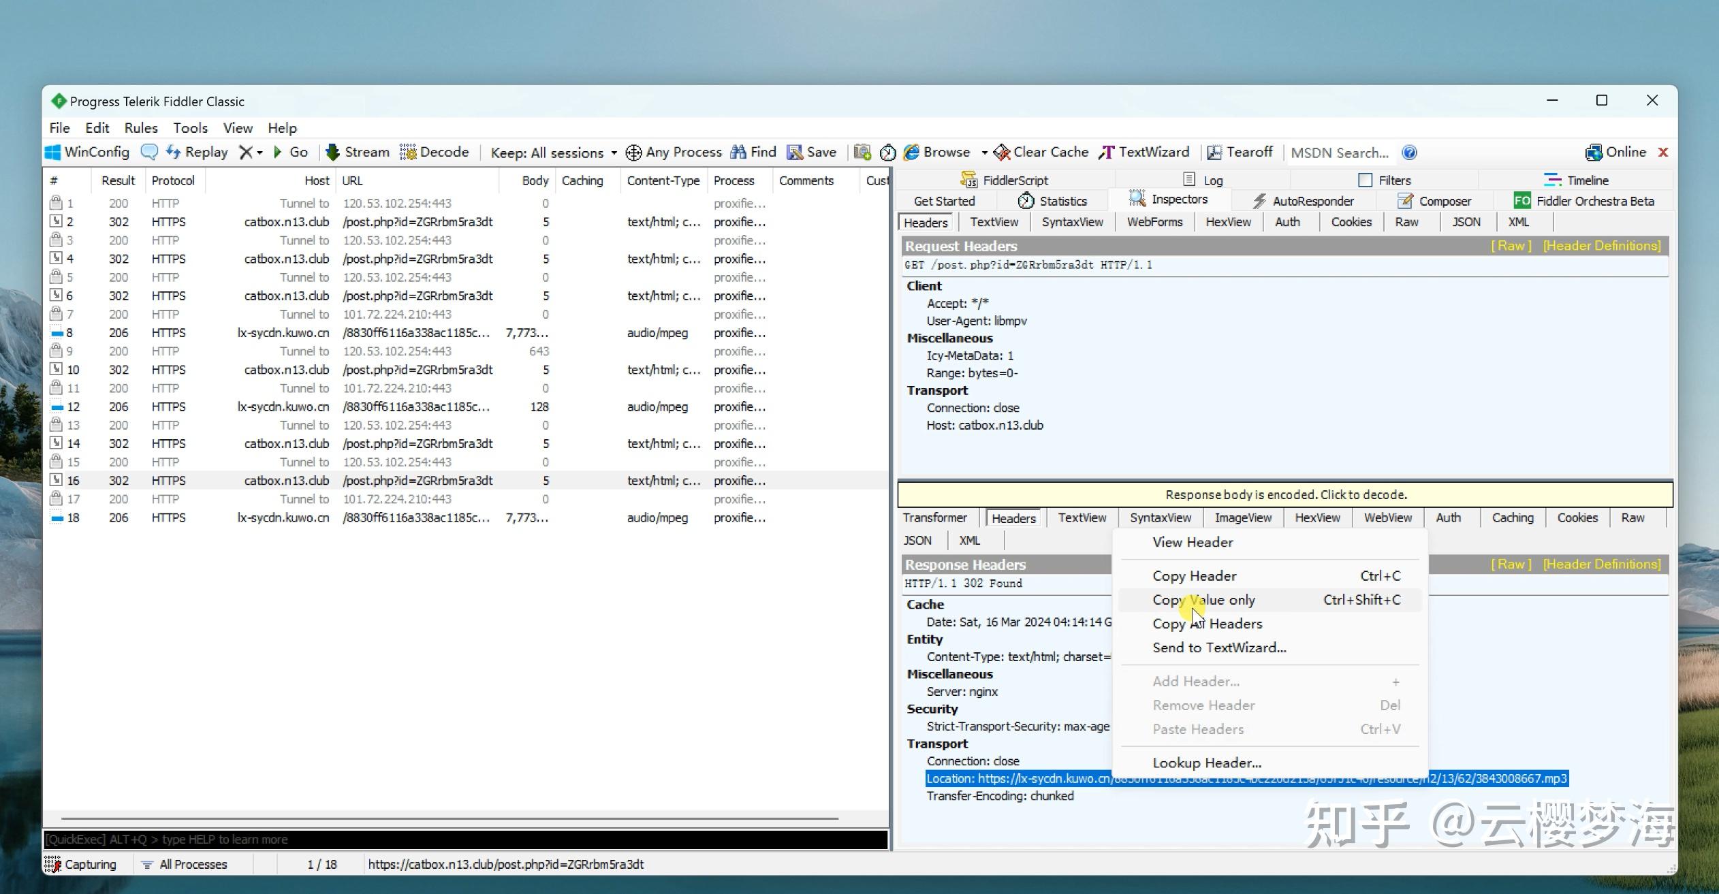Click the sessions list horizontal scrollbar

click(x=450, y=818)
